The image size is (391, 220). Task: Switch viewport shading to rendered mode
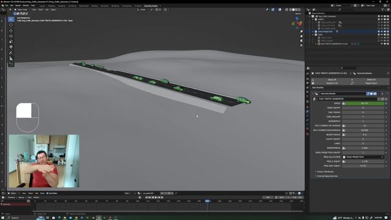299,10
